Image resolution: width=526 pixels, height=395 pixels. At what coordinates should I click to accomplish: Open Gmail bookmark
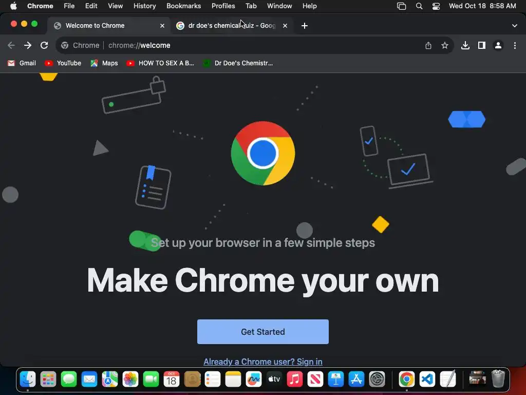22,63
